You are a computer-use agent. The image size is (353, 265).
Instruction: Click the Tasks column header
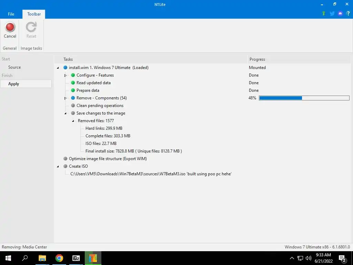click(151, 59)
